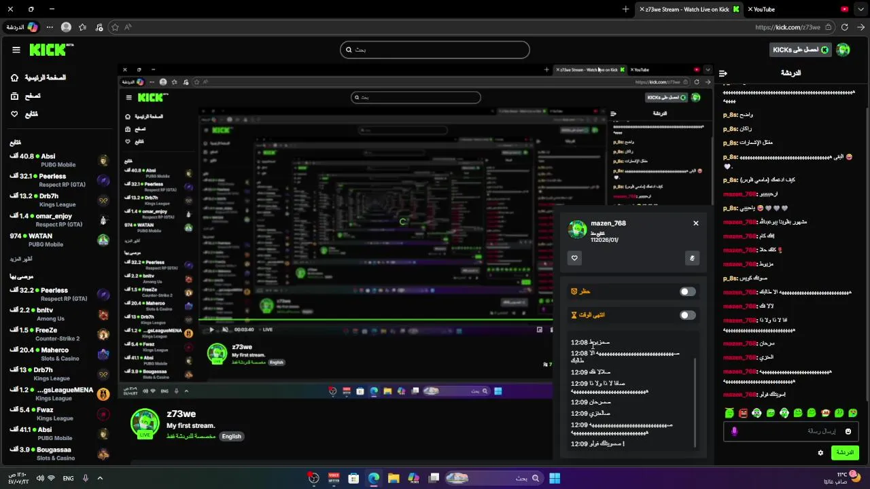Open the browser three-dot settings menu
Screen dimensions: 870x489
point(50,27)
